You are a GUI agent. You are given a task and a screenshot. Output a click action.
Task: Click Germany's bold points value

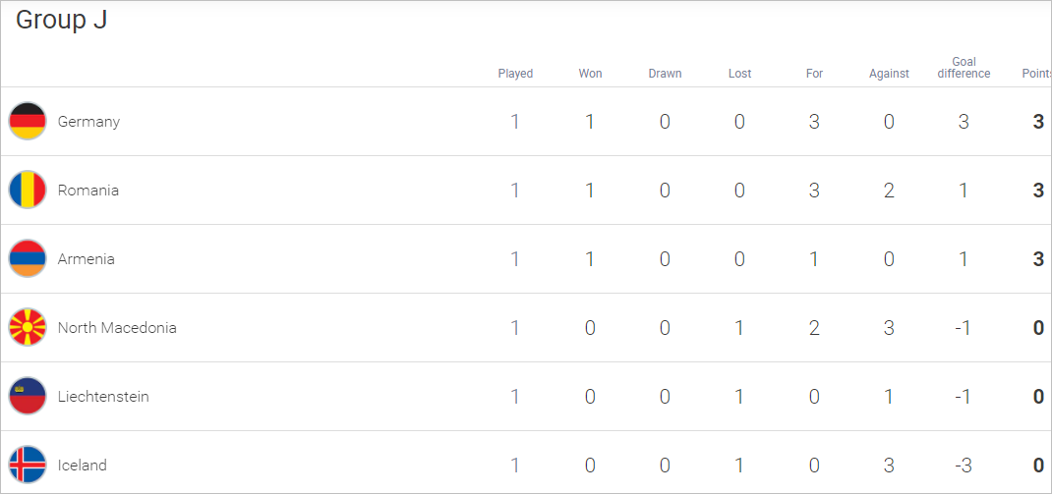coord(1038,122)
